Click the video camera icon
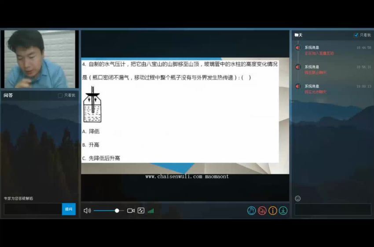Screen dimensions: 374x247 point(131,211)
